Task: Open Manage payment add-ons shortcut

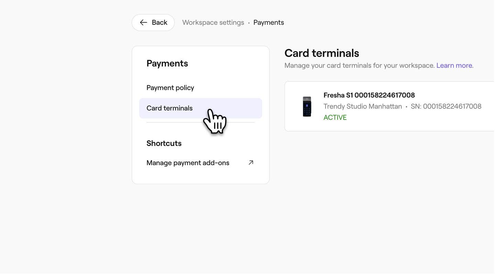Action: [188, 163]
